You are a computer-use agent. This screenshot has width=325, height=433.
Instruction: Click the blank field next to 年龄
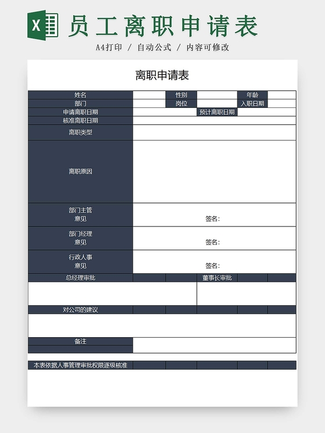point(281,95)
